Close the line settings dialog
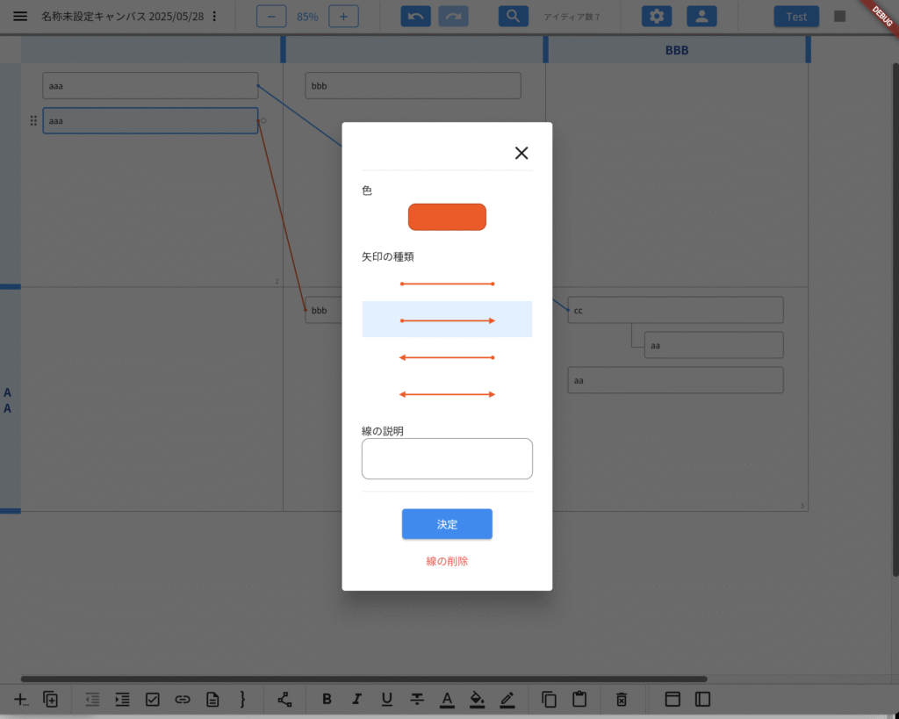Image resolution: width=899 pixels, height=719 pixels. pyautogui.click(x=521, y=153)
